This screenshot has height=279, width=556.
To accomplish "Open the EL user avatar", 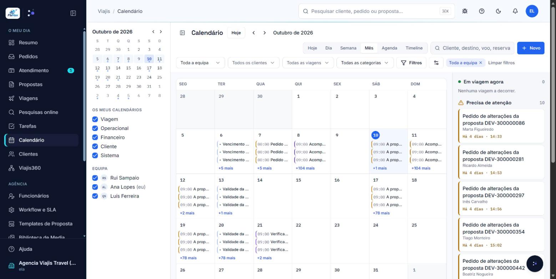I will point(532,11).
